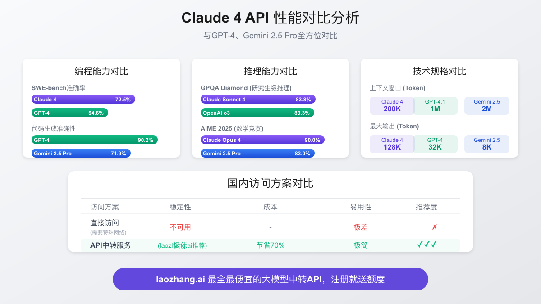Click the main title Claude 4 API 性能对比分析
Viewport: 541px width, 304px height.
point(270,18)
